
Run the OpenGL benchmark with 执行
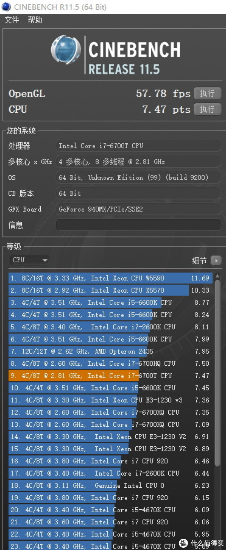207,93
